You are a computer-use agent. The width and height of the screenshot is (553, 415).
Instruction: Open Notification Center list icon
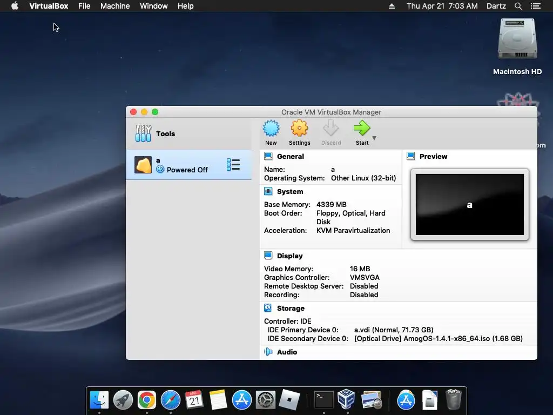click(x=535, y=6)
